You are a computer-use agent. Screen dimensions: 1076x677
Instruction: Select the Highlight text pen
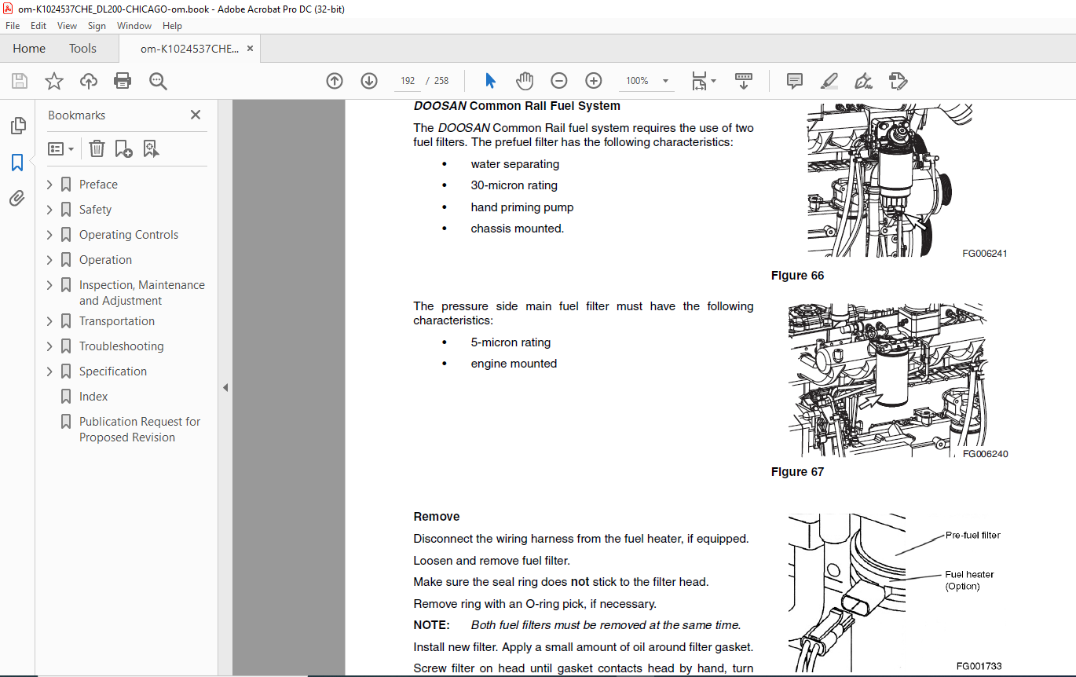(x=829, y=81)
